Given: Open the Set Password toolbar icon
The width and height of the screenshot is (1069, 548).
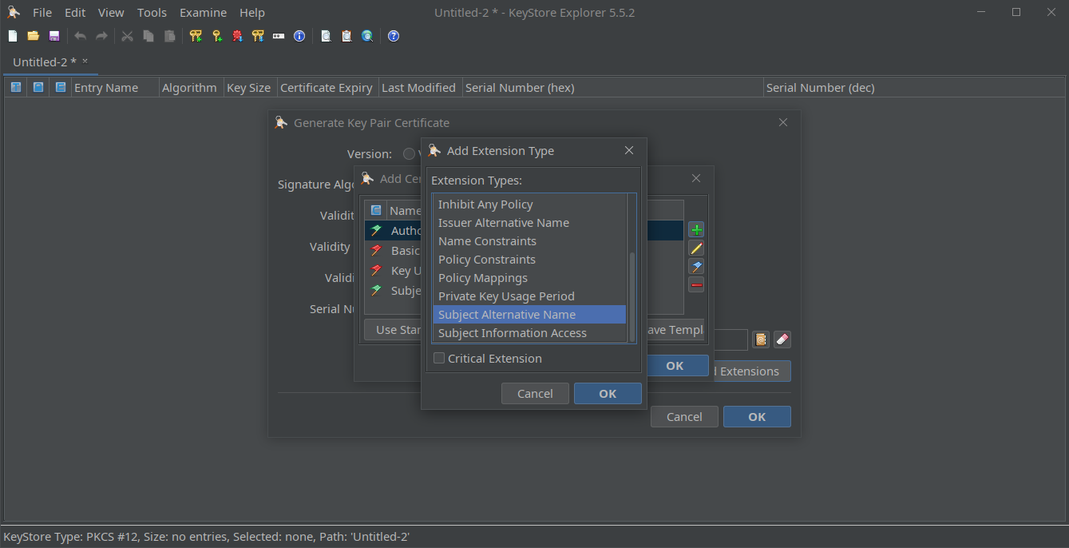Looking at the screenshot, I should (x=279, y=36).
